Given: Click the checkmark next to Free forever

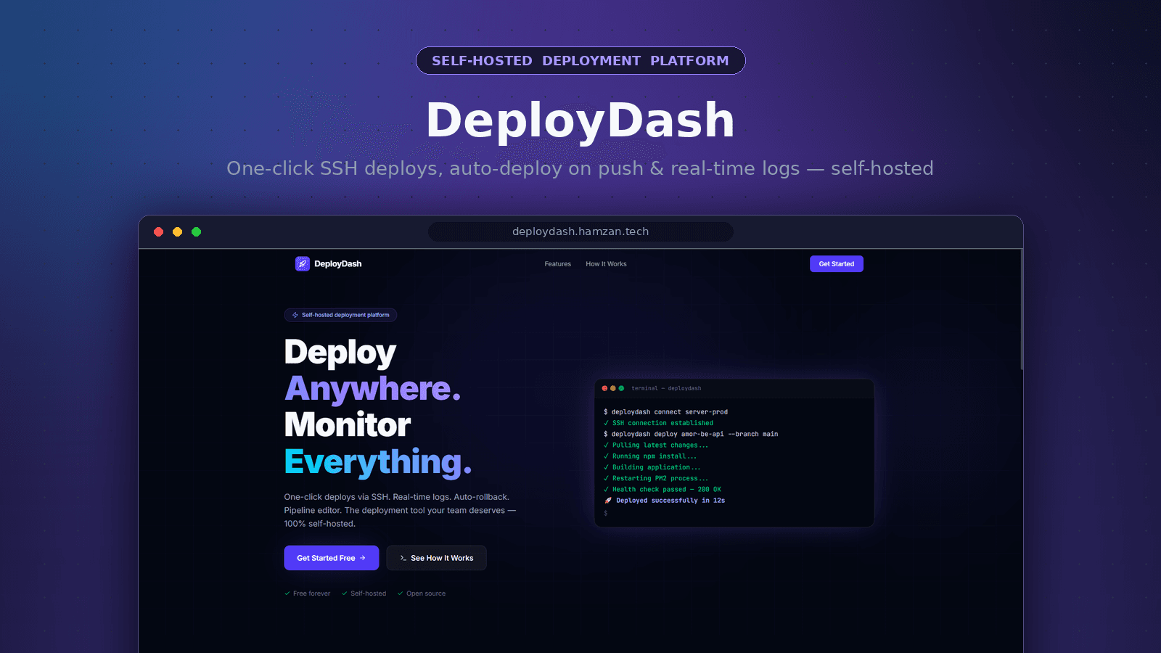Looking at the screenshot, I should click(x=287, y=594).
